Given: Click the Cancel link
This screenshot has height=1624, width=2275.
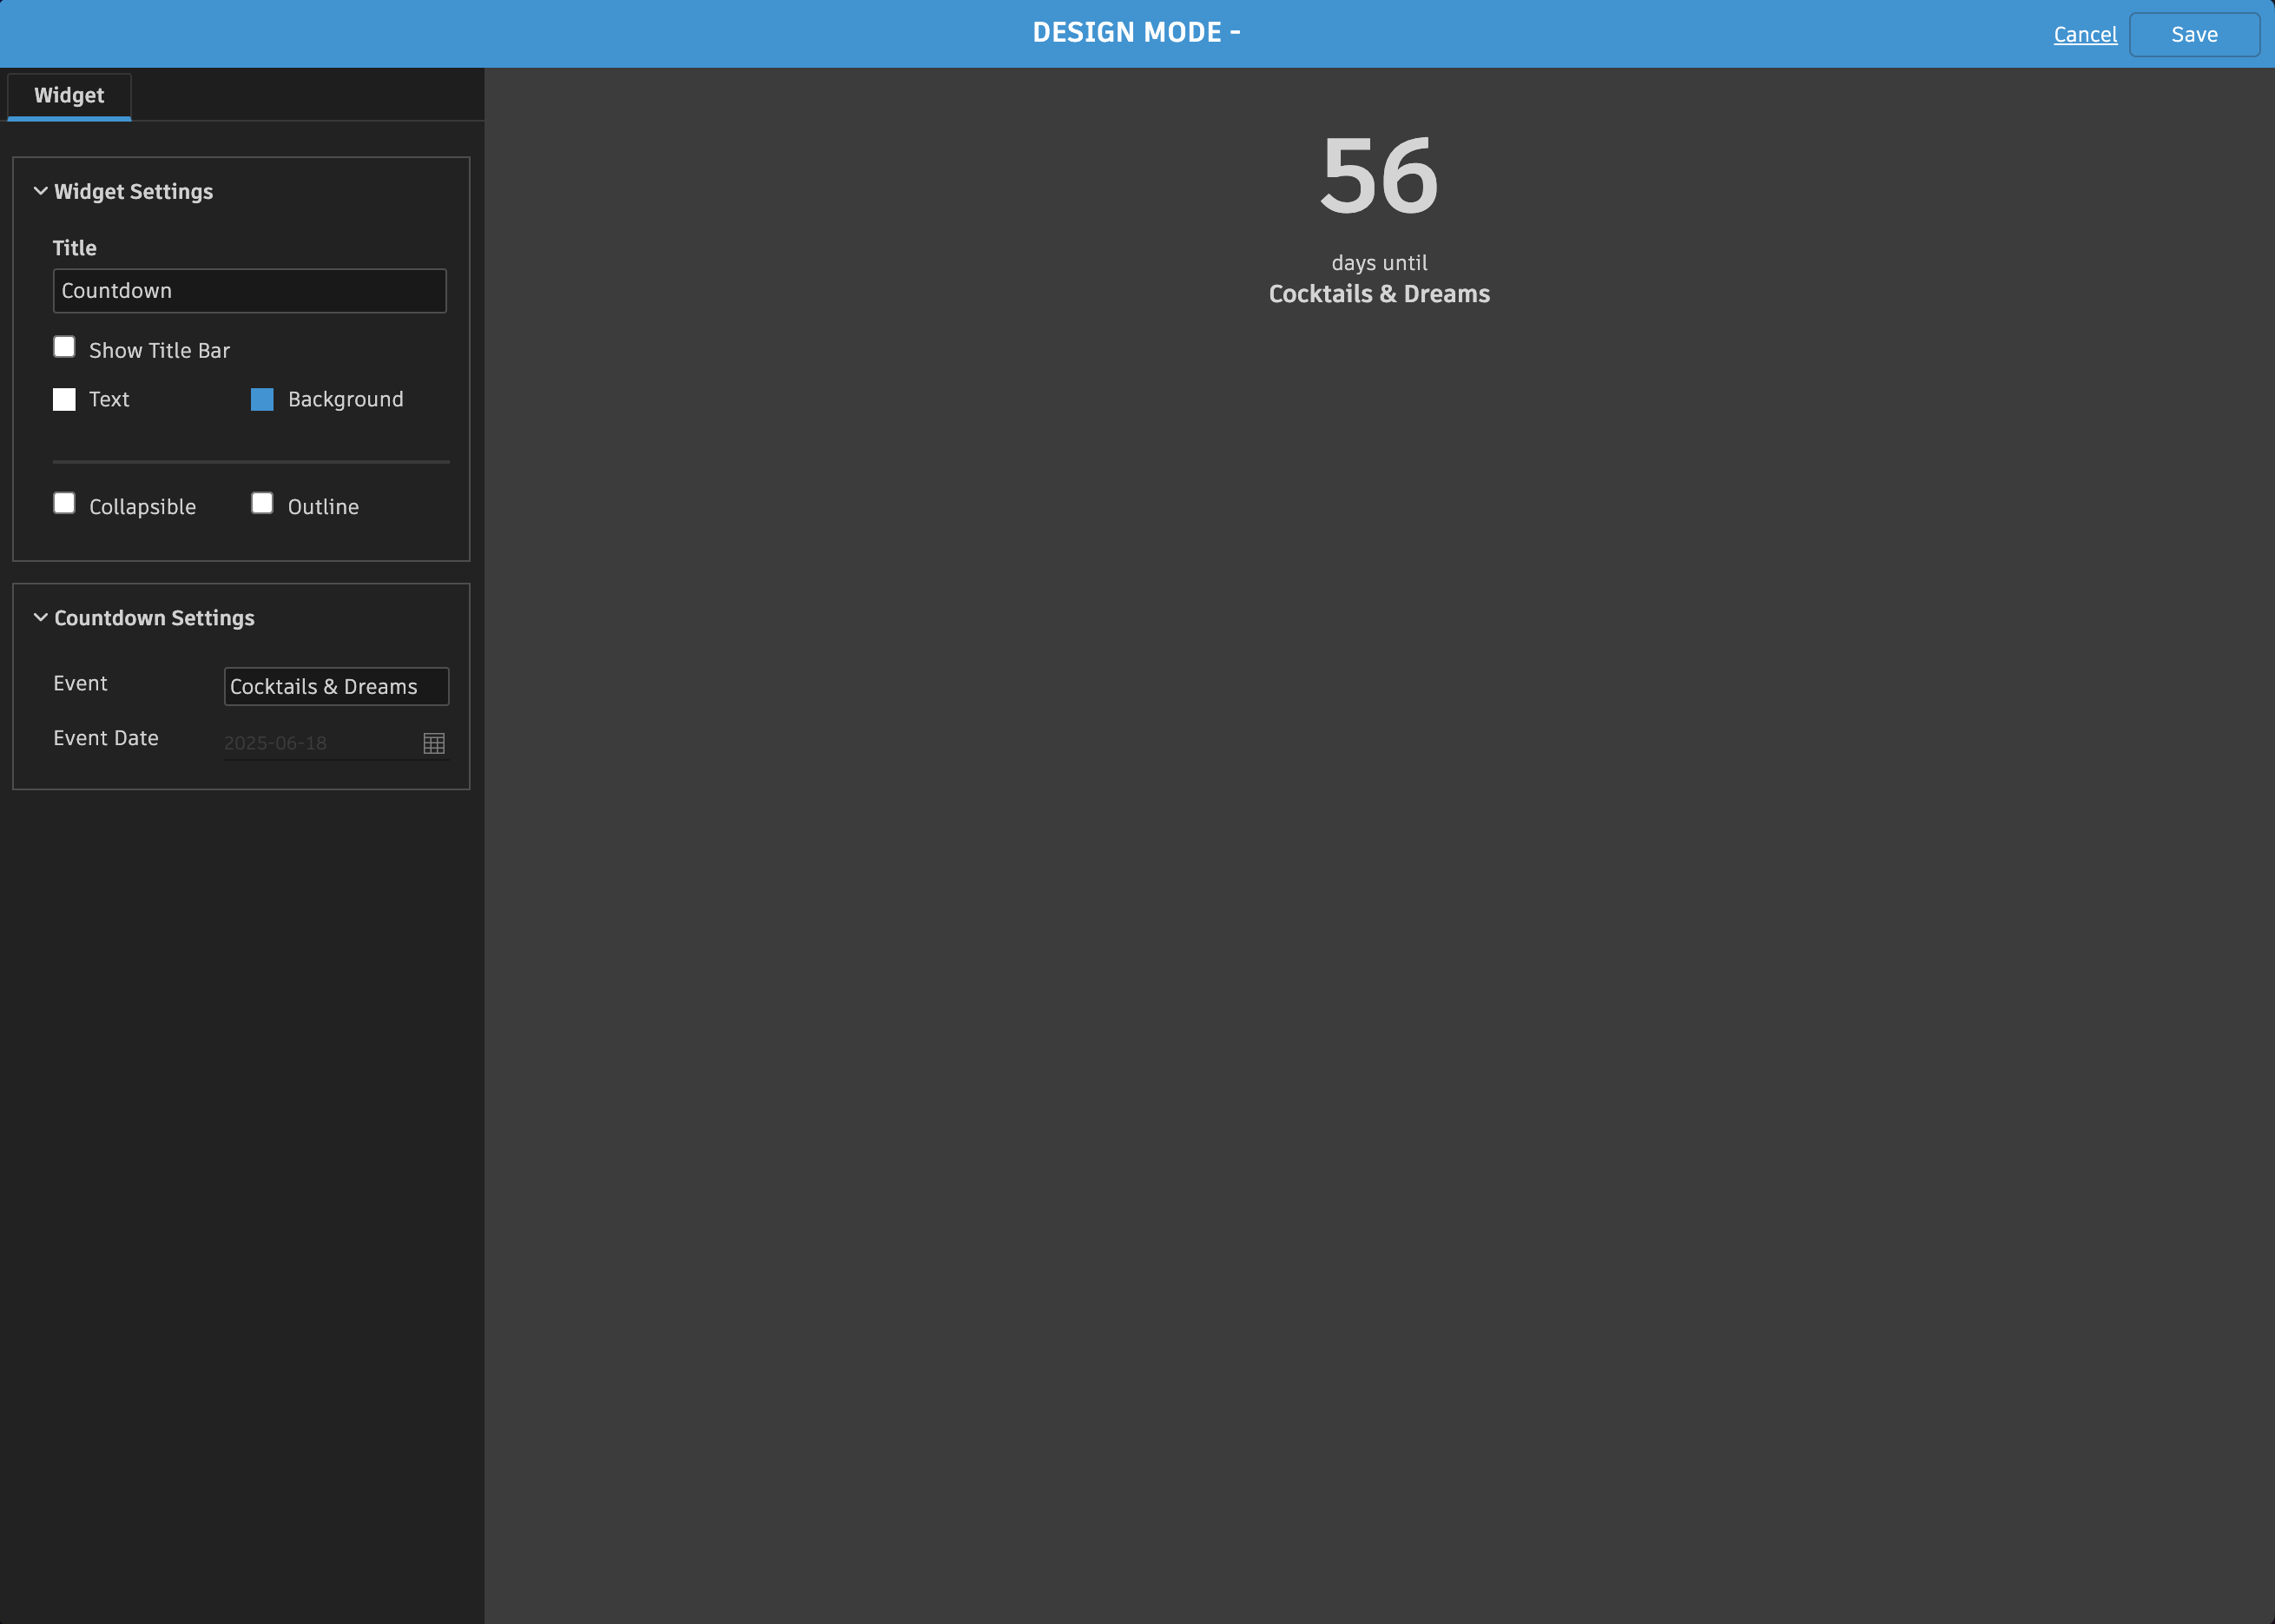Looking at the screenshot, I should [2084, 35].
